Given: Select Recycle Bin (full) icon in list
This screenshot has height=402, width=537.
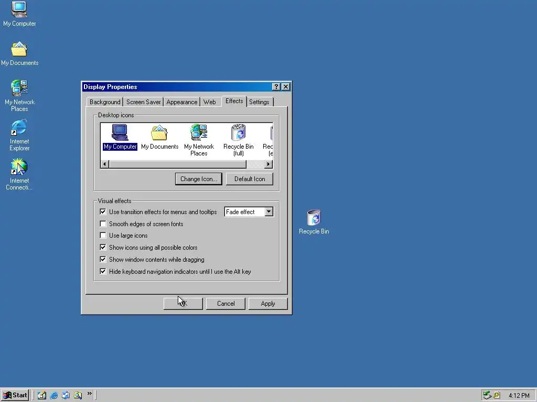Looking at the screenshot, I should (239, 140).
